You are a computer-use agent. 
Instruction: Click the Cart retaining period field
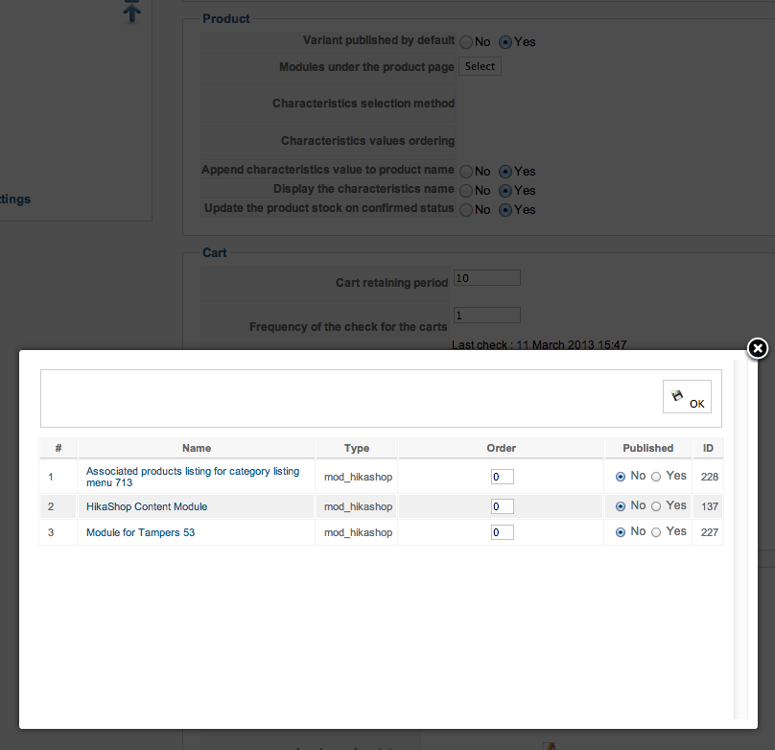tap(487, 278)
